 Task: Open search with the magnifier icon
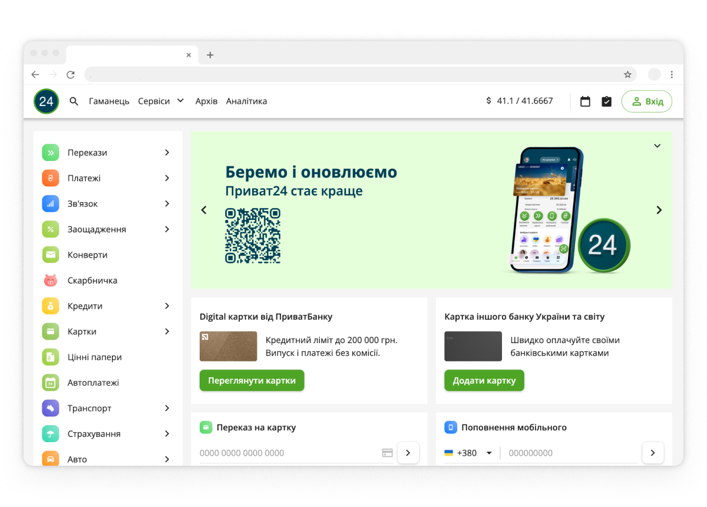click(x=74, y=101)
